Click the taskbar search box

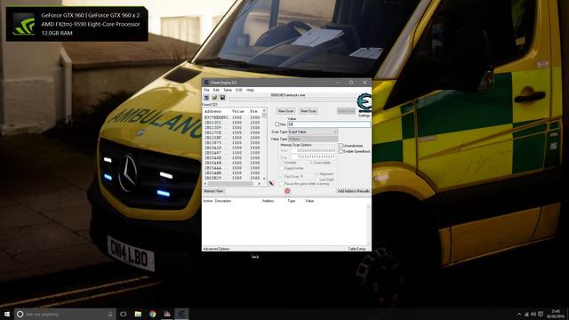point(65,314)
